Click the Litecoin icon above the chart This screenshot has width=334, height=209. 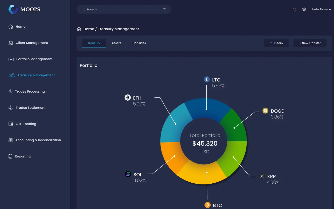pyautogui.click(x=206, y=80)
